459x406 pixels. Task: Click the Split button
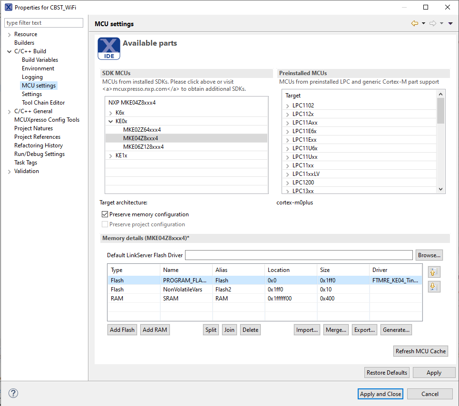[211, 329]
